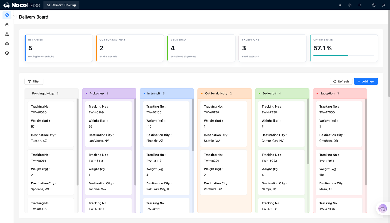Click the Pending pickup column scrollbar

pos(77,142)
